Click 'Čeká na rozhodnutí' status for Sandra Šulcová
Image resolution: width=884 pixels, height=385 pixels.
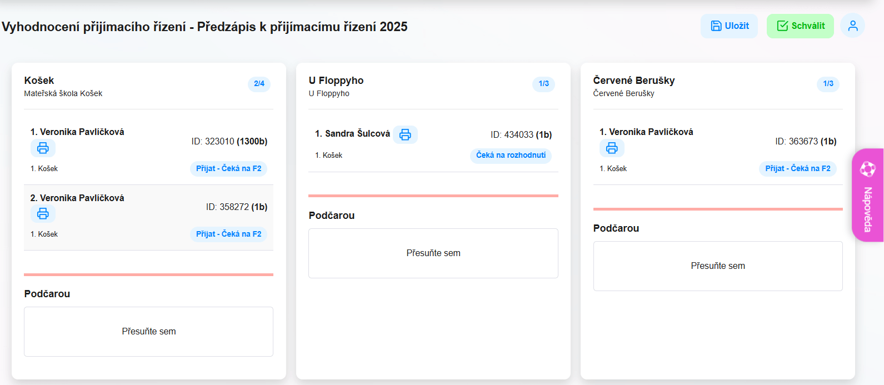511,156
